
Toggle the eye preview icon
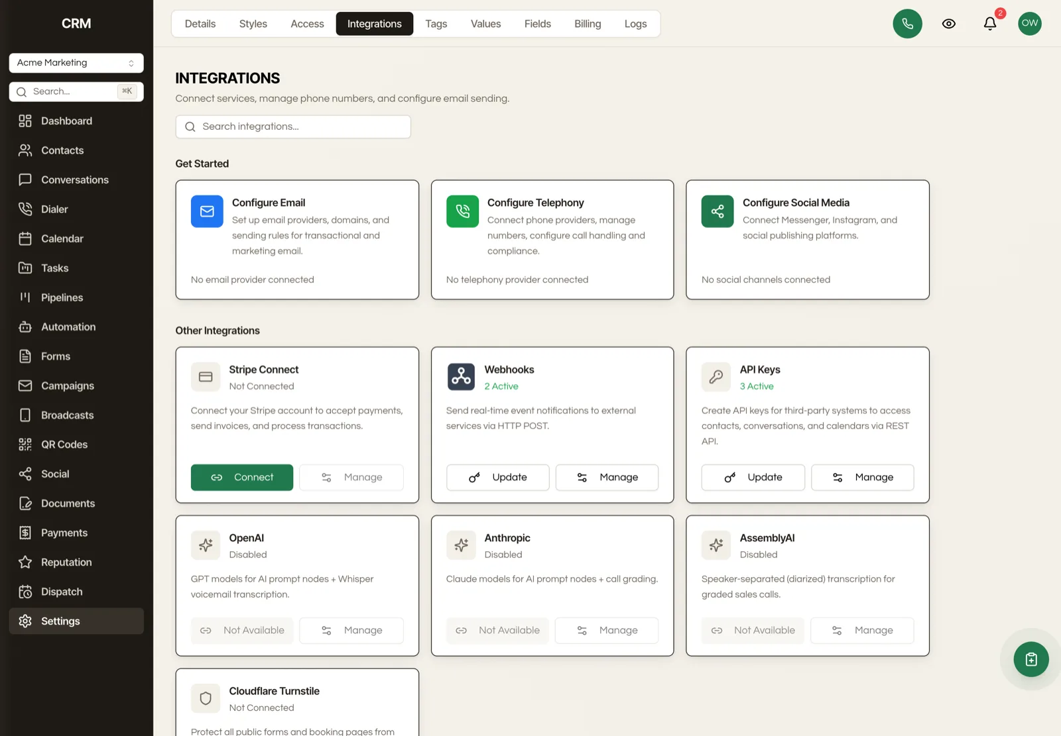tap(949, 24)
